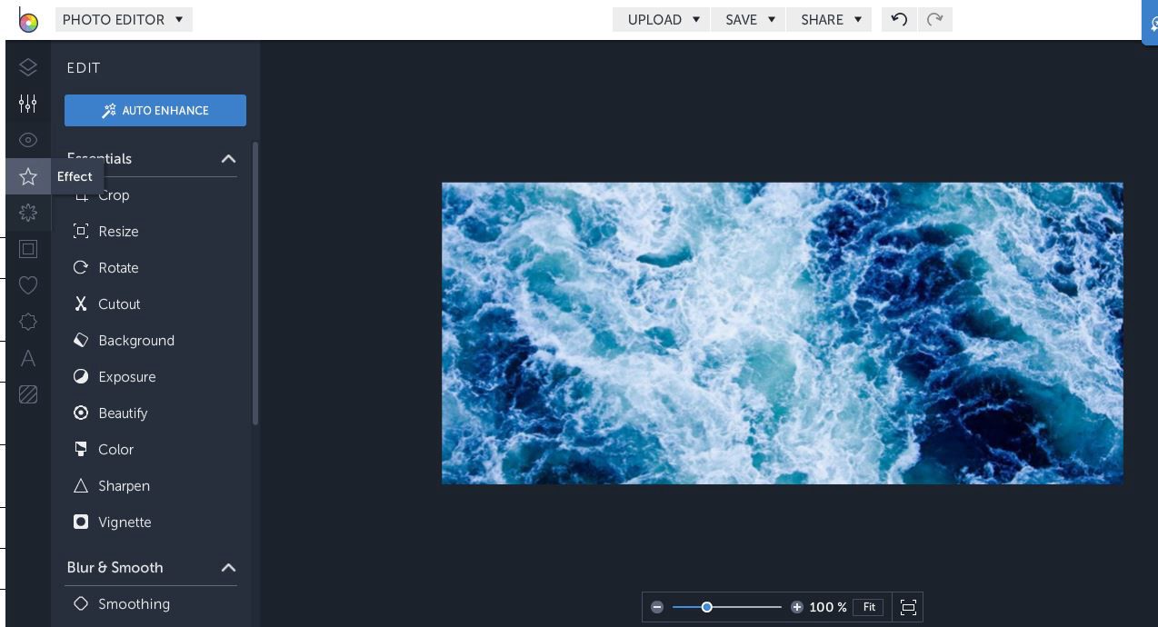Click the edit panel vertical scrollbar

pos(255,284)
